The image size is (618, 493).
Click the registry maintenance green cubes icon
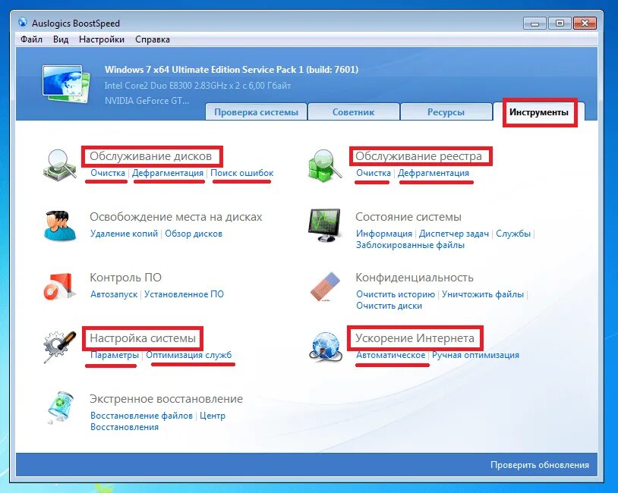[324, 165]
